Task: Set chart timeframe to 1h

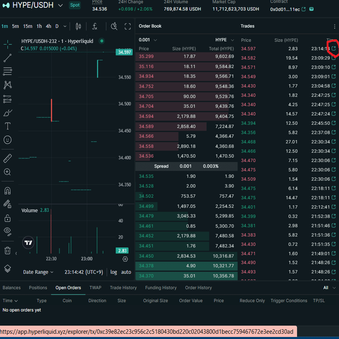Action: [39, 26]
